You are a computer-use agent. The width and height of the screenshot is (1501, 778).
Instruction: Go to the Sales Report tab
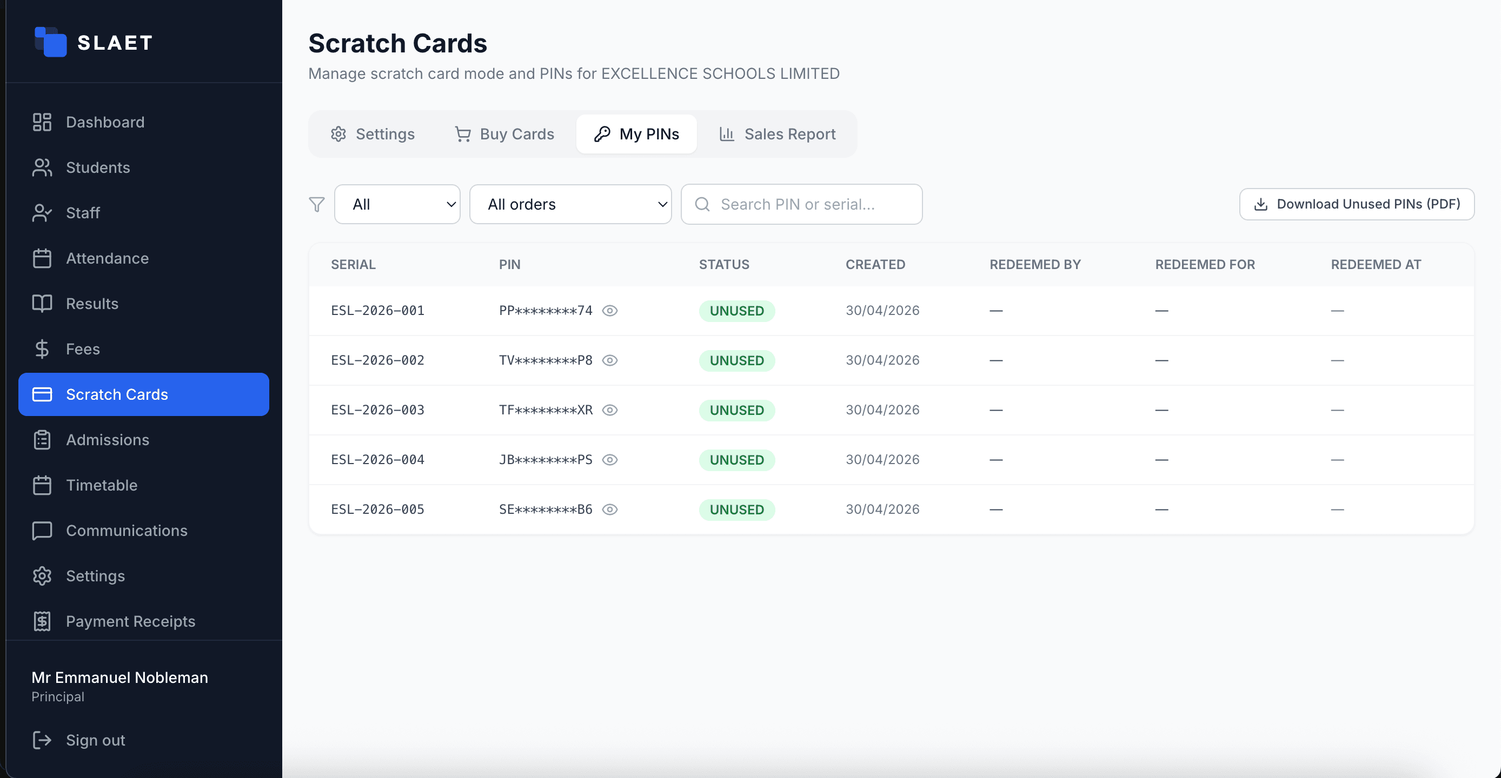click(x=778, y=134)
